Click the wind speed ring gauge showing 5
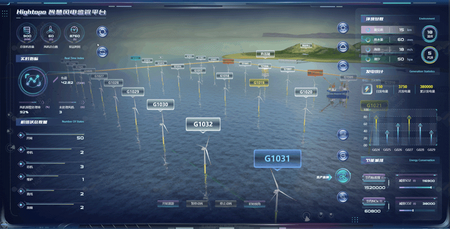The image size is (450, 229). coord(430,54)
